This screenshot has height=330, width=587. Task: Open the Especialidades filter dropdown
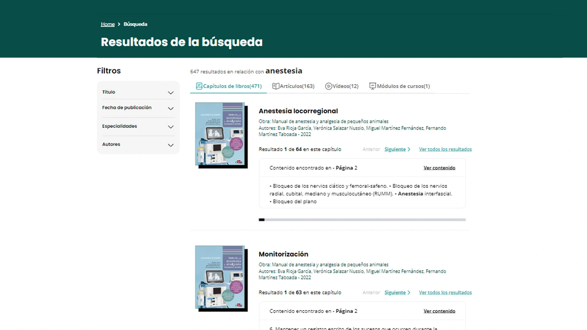pos(170,127)
